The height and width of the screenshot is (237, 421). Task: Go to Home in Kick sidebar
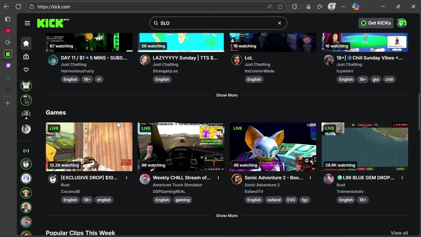[26, 43]
